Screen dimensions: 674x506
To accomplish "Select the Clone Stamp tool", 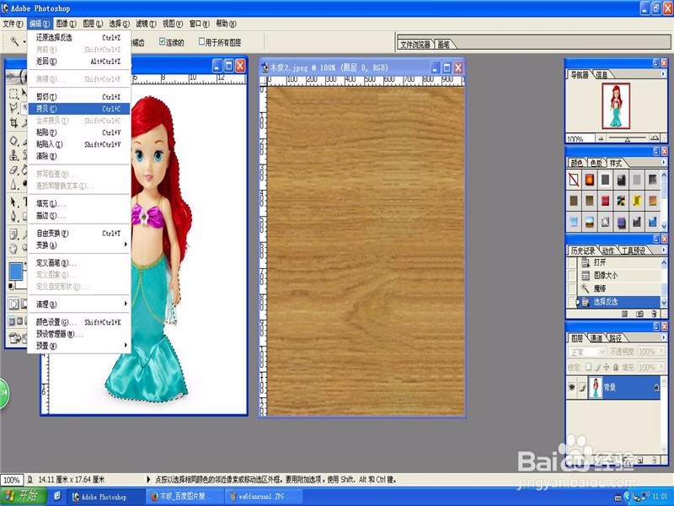I will (13, 155).
